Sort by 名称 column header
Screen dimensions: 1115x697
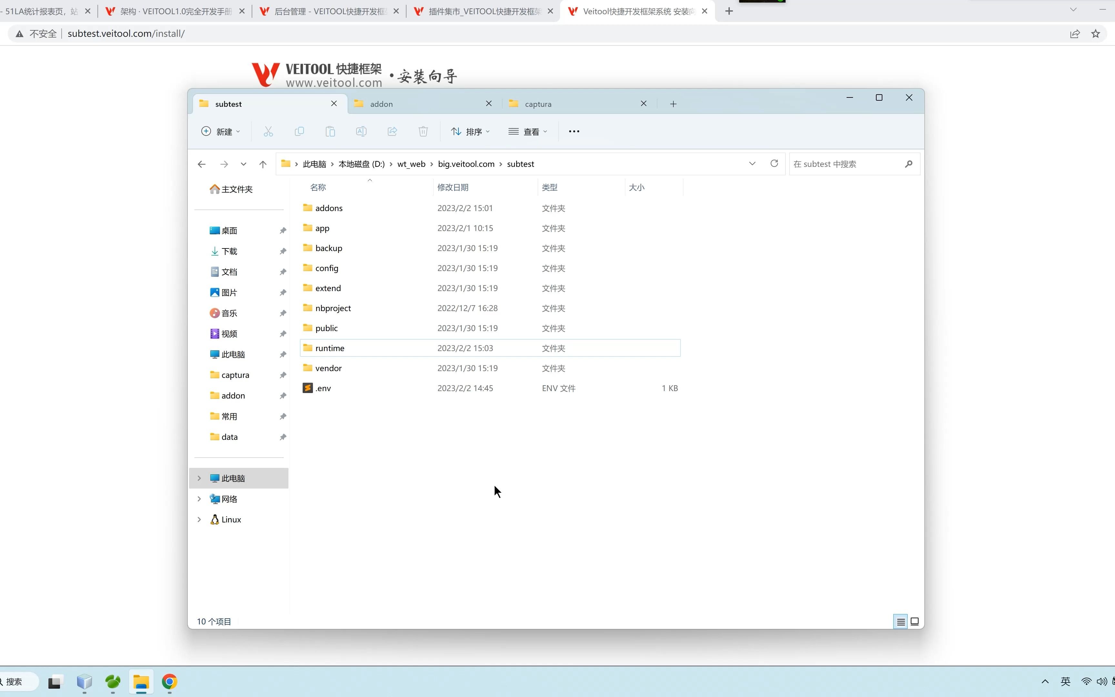[318, 187]
